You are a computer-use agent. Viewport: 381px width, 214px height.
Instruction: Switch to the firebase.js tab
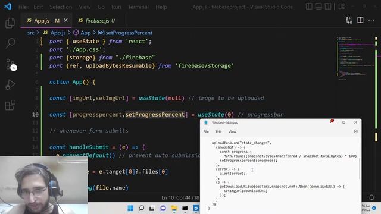100,21
